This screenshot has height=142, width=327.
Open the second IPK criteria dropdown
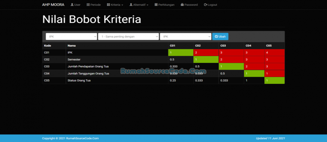pos(186,37)
